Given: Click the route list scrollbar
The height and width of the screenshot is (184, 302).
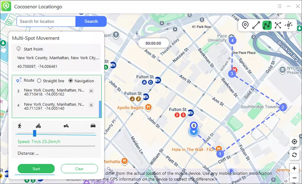Looking at the screenshot, I should point(100,109).
